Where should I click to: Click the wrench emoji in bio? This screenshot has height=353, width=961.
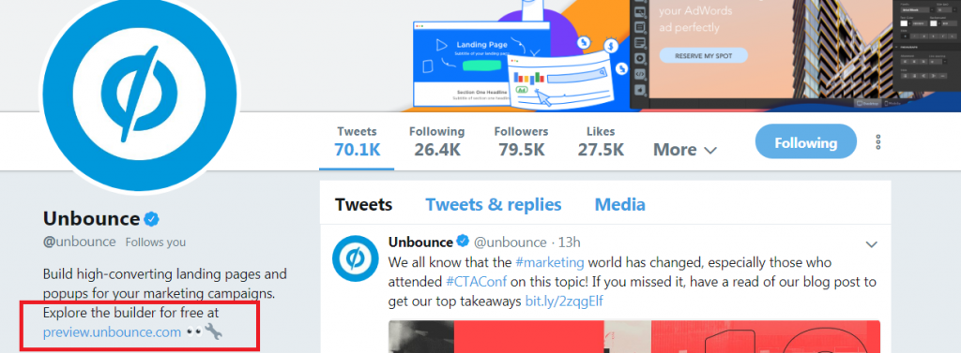[213, 331]
